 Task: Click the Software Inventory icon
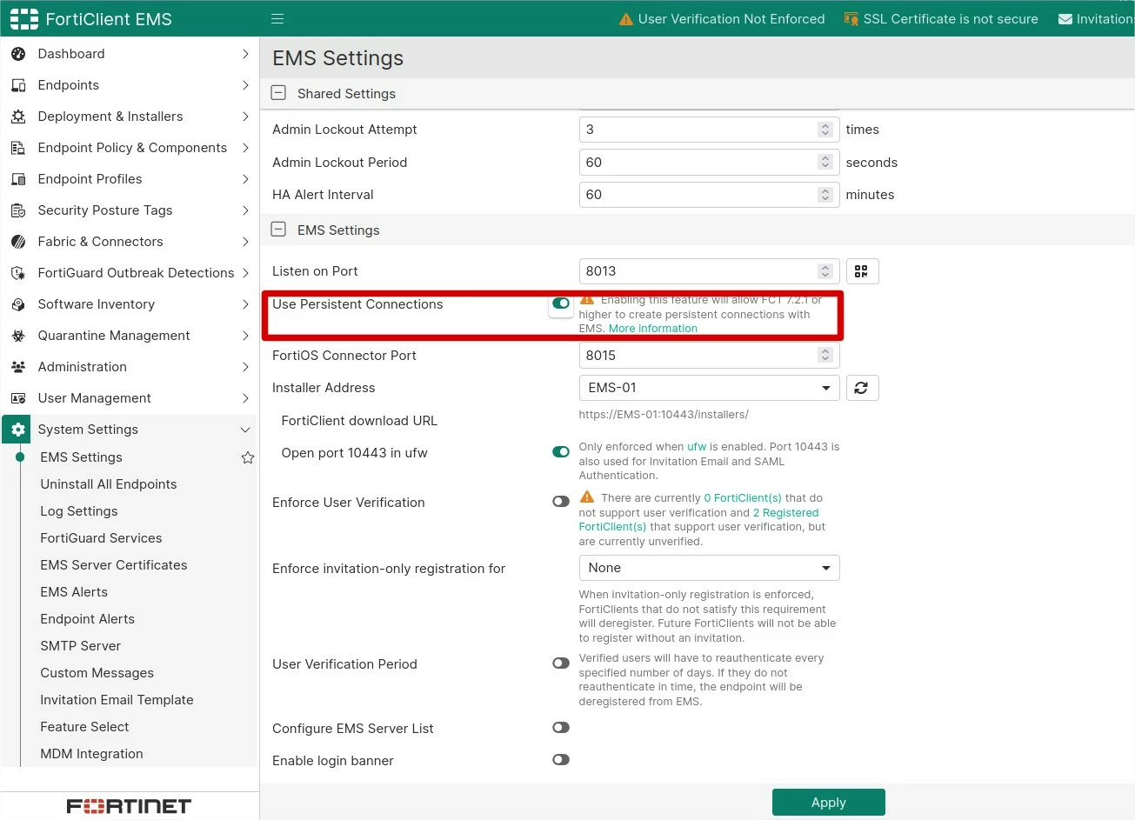click(x=18, y=304)
